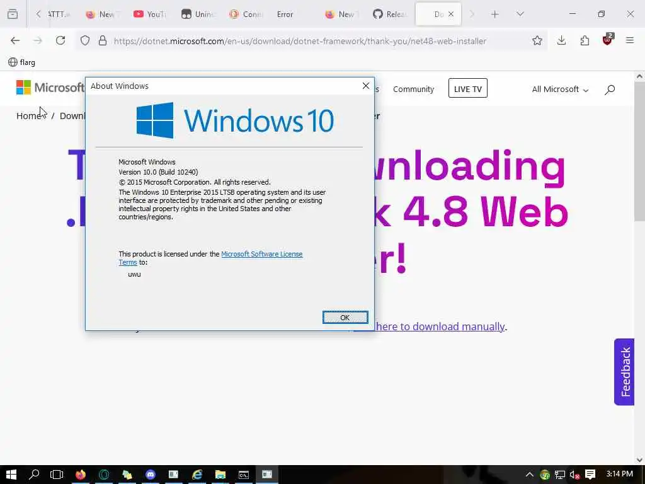645x484 pixels.
Task: Open the extensions puzzle-piece menu
Action: 585,41
